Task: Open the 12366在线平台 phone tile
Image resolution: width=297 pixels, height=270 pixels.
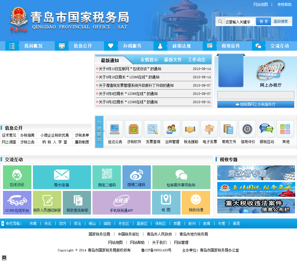Action: click(x=17, y=203)
